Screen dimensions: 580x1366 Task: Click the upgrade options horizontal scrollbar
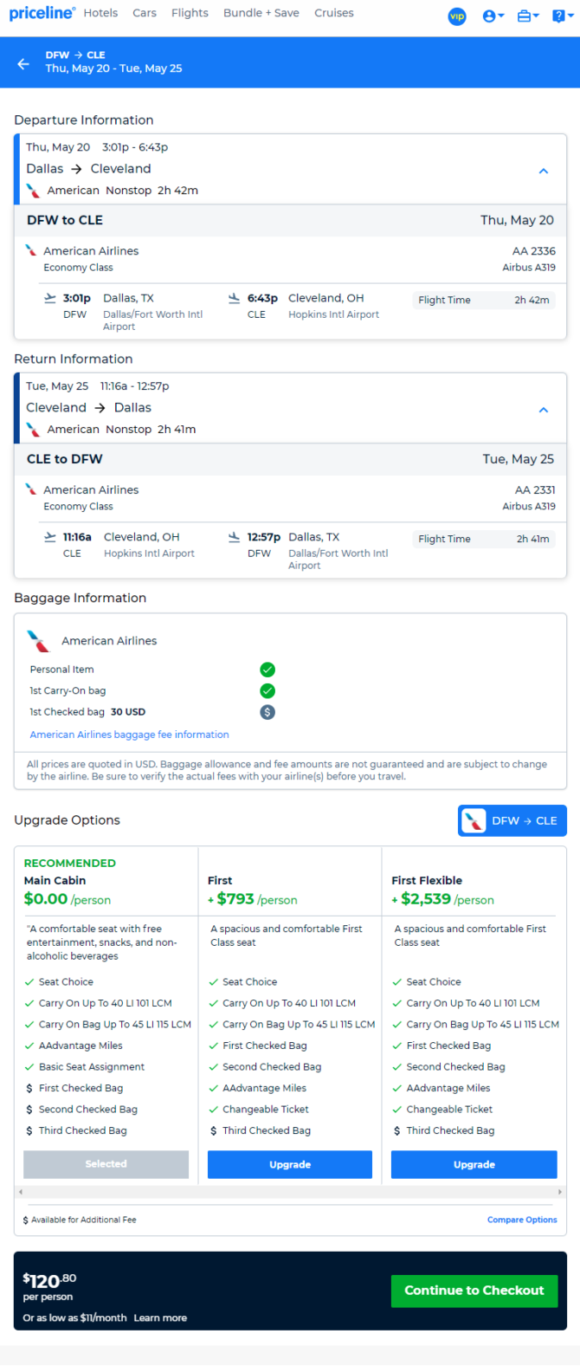[290, 1192]
